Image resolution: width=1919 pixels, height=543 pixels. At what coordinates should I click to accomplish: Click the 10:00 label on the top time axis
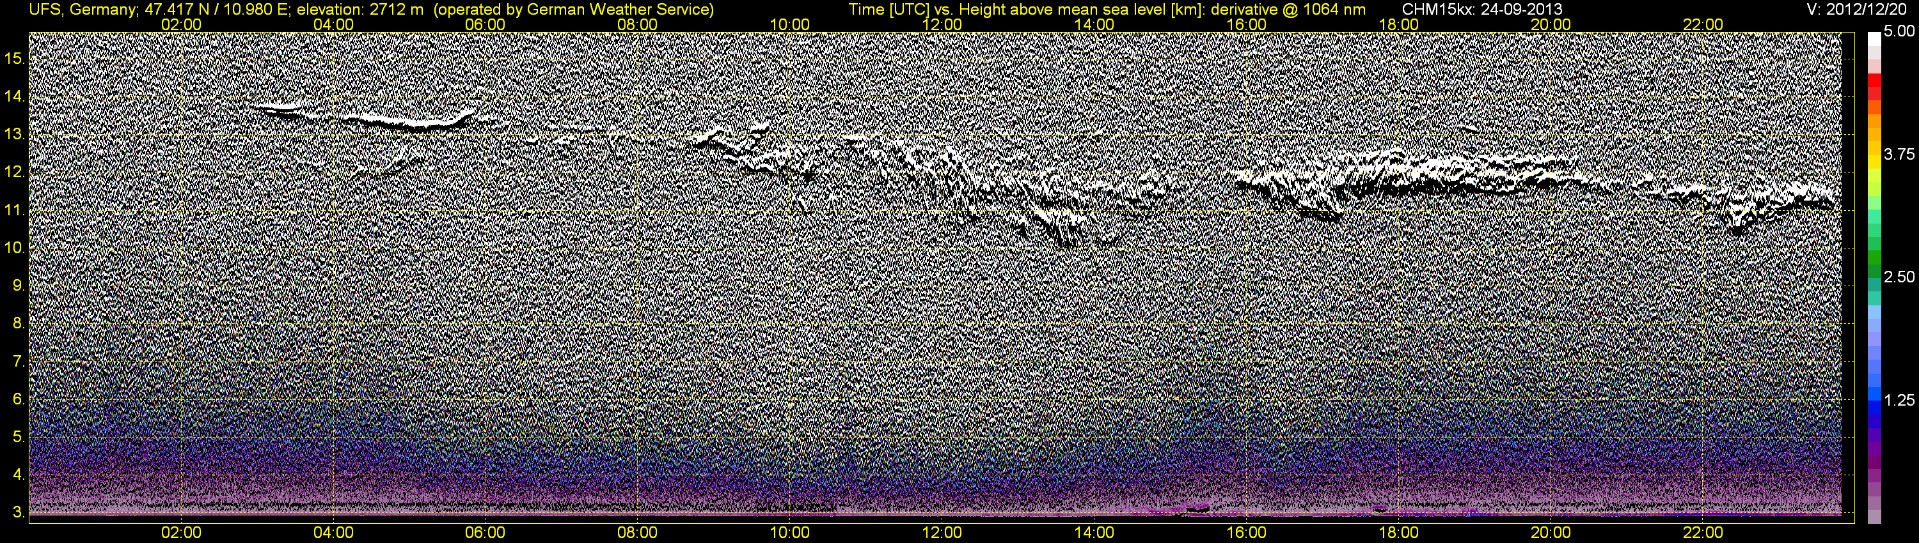click(x=789, y=24)
